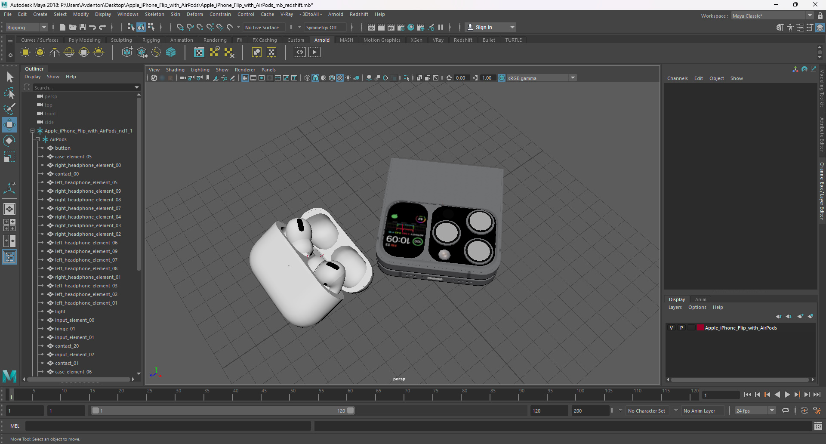The width and height of the screenshot is (826, 444).
Task: Select hinge_01 in the Outliner
Action: click(x=65, y=328)
